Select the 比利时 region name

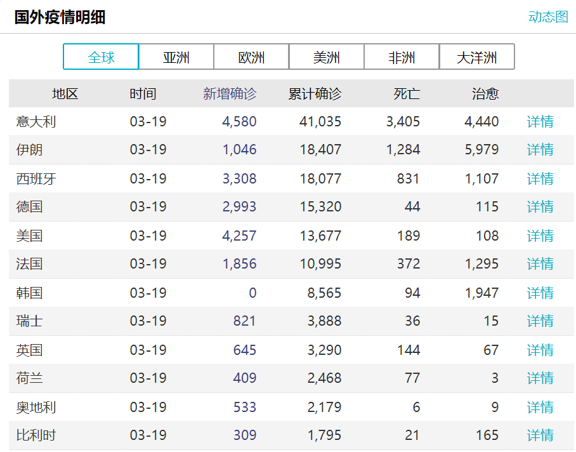pyautogui.click(x=36, y=435)
